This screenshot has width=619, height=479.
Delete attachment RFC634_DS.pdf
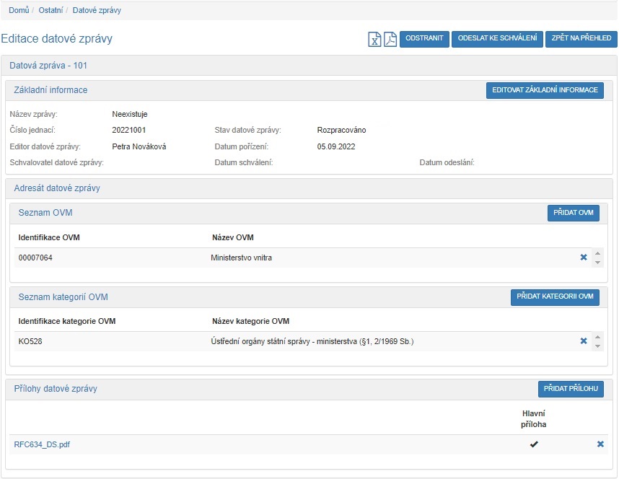click(600, 444)
